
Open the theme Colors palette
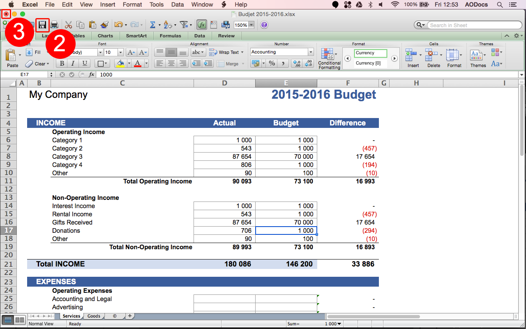pyautogui.click(x=496, y=52)
